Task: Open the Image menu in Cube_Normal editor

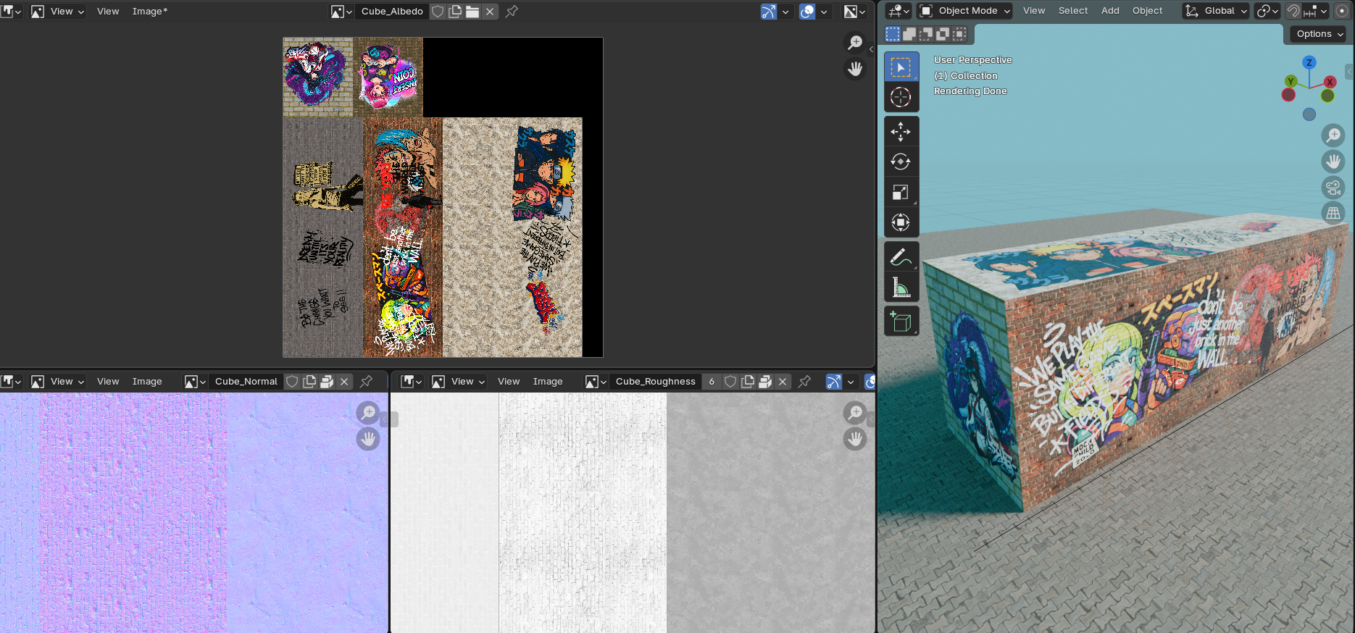Action: point(147,382)
